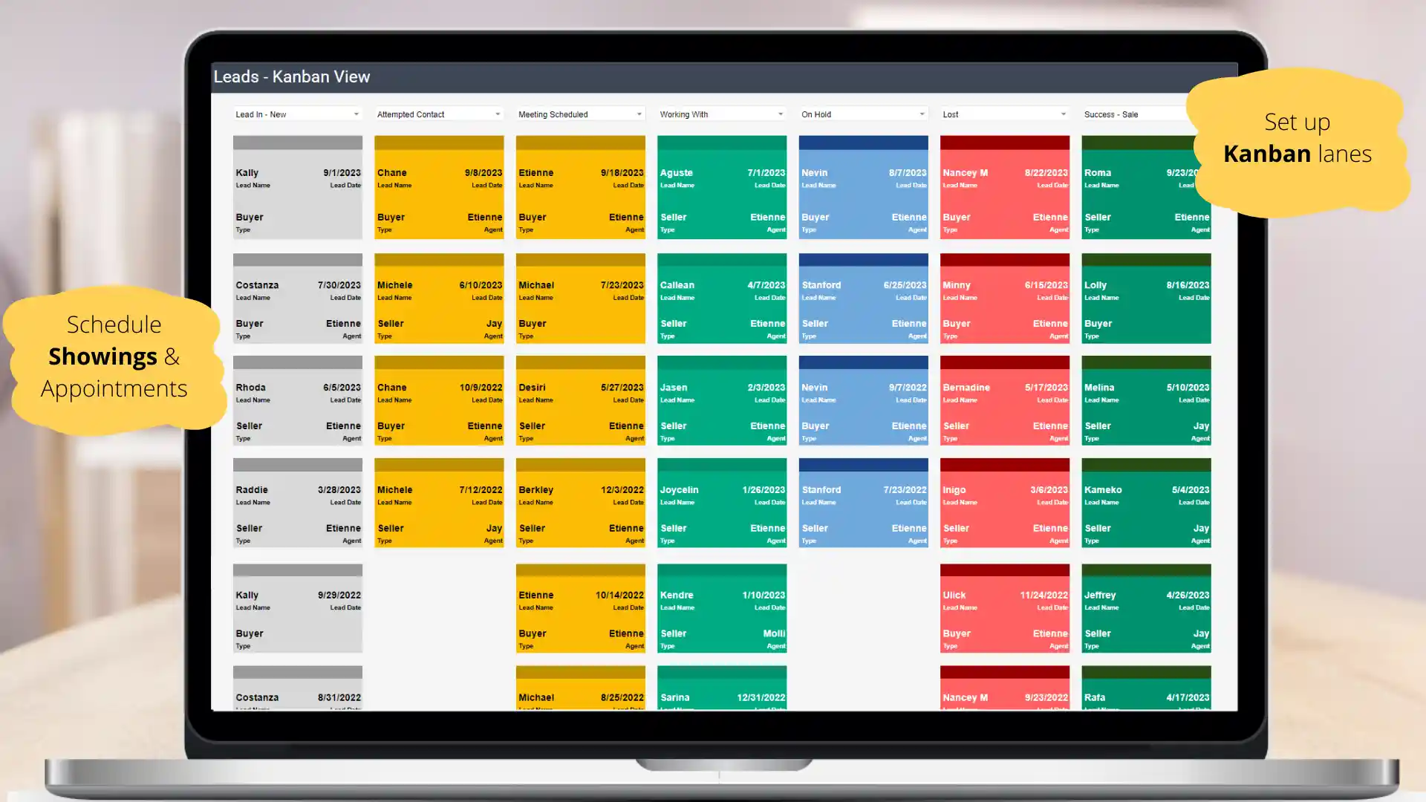Click the 'Working With' lane header
This screenshot has width=1426, height=802.
pyautogui.click(x=722, y=114)
